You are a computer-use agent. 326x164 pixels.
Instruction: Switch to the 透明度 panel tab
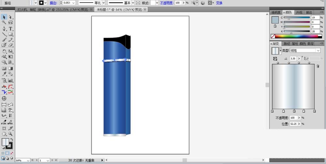click(x=276, y=12)
